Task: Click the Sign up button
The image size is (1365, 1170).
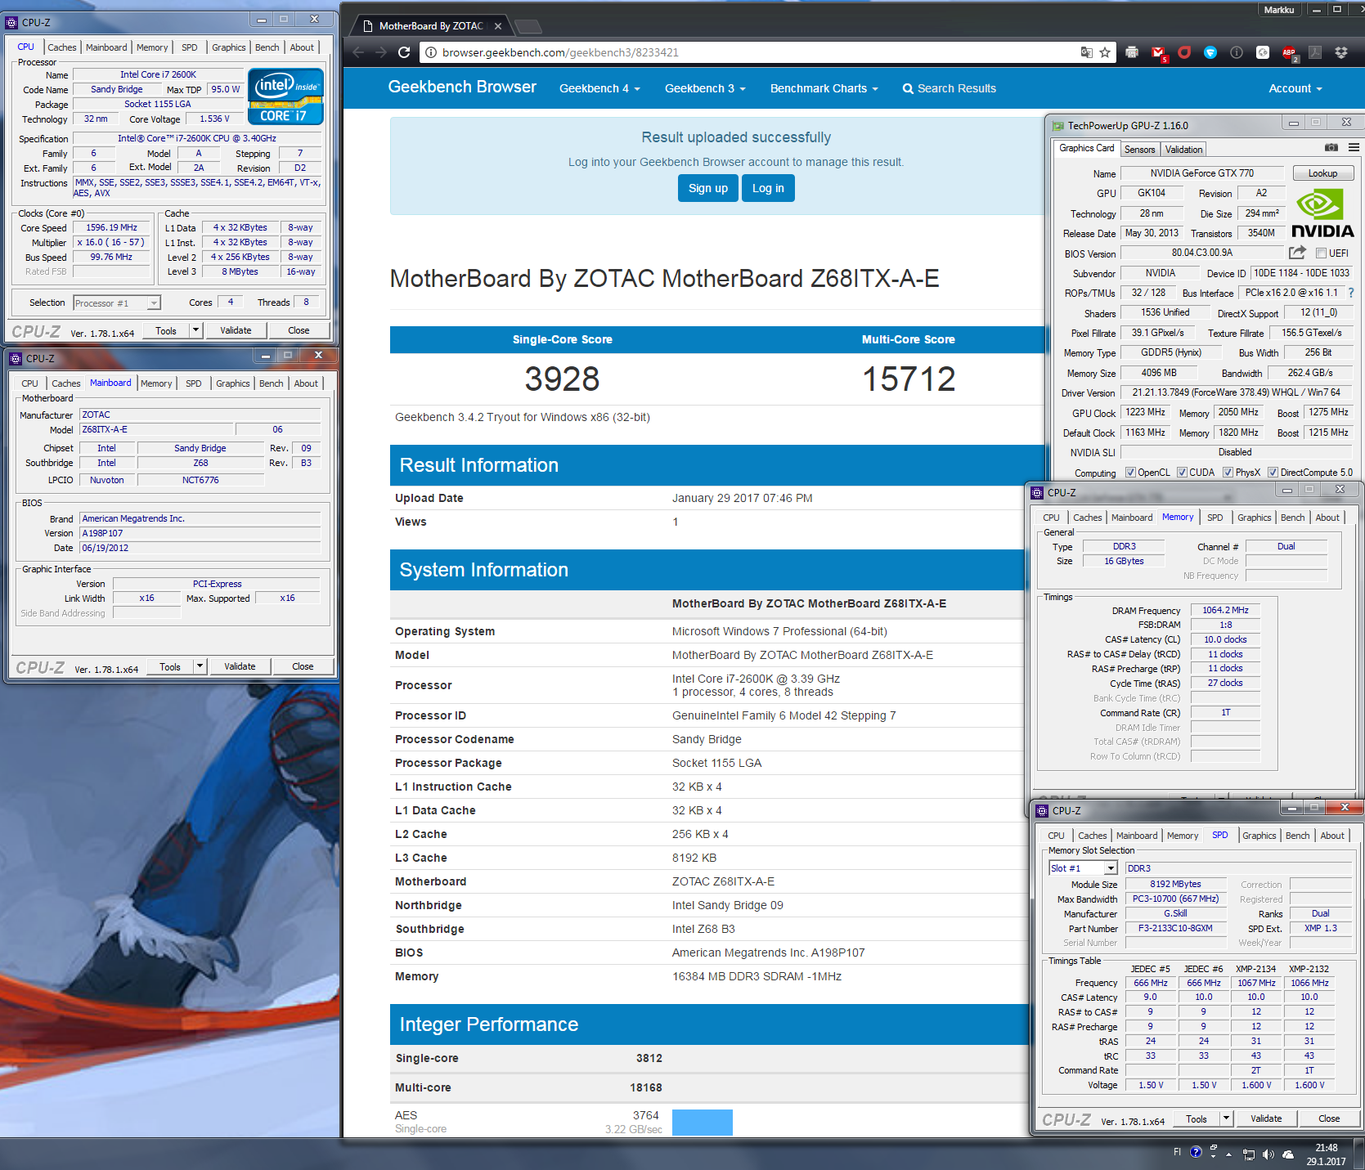Action: coord(708,188)
